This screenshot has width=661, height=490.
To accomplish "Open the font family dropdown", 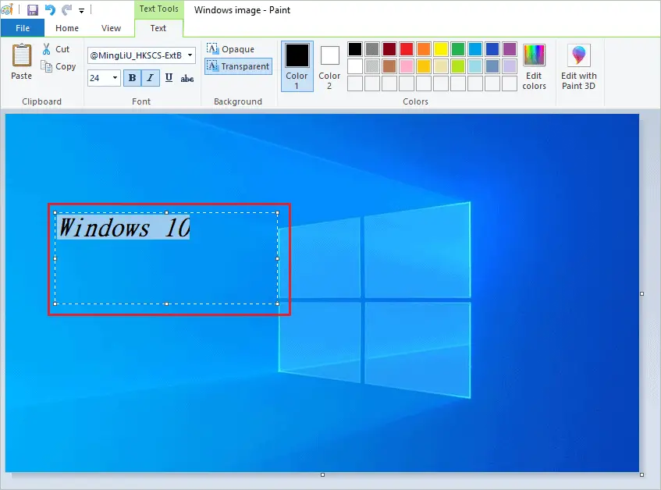I will [190, 55].
